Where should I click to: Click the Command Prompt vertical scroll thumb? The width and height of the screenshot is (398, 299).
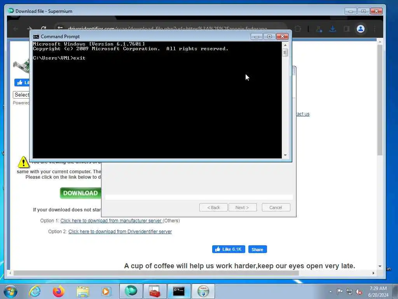point(285,53)
